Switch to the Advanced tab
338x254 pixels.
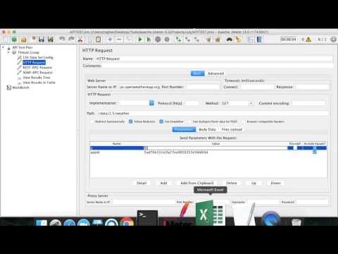(215, 73)
